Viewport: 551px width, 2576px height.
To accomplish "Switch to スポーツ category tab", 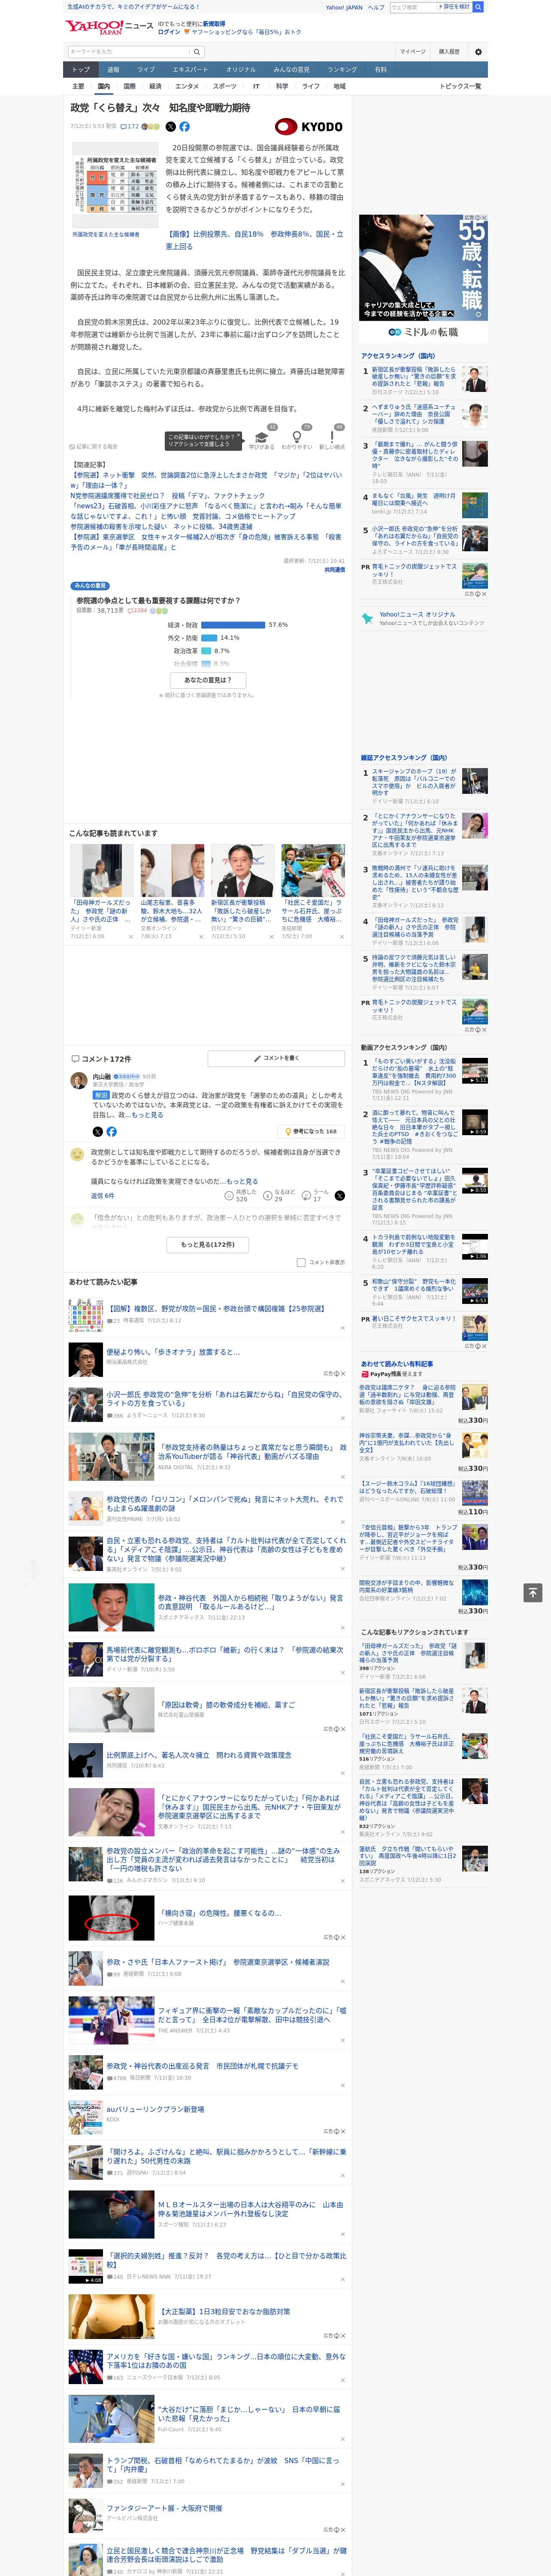I will [x=225, y=86].
